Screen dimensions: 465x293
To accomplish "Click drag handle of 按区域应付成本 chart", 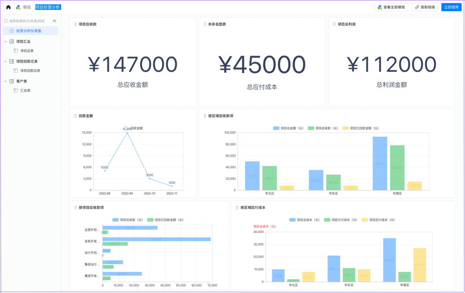I will 237,207.
